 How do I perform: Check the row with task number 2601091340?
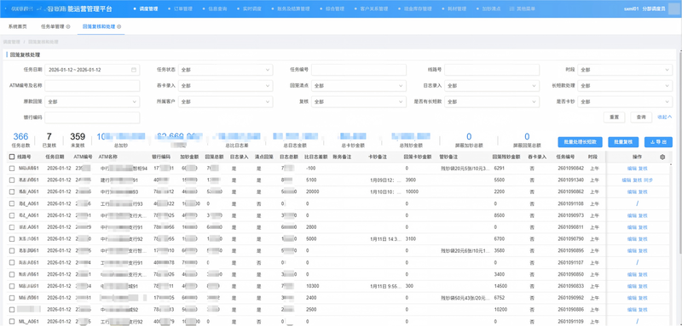[x=12, y=180]
